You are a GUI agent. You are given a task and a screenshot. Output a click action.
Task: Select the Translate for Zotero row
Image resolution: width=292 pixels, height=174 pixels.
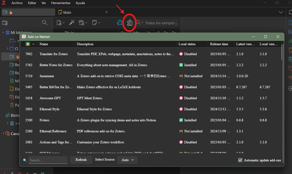pos(151,54)
